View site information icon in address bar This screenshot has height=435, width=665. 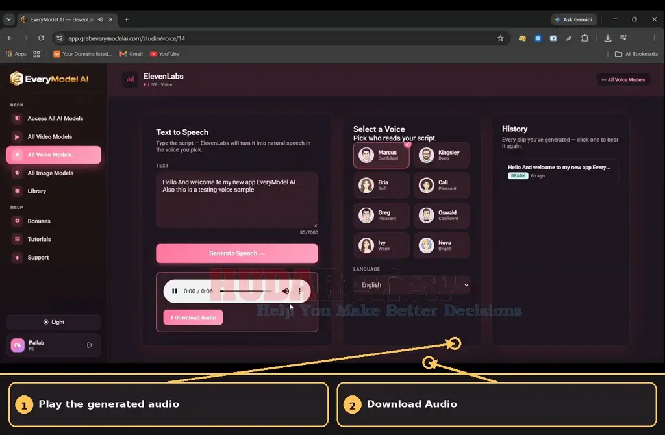click(60, 38)
